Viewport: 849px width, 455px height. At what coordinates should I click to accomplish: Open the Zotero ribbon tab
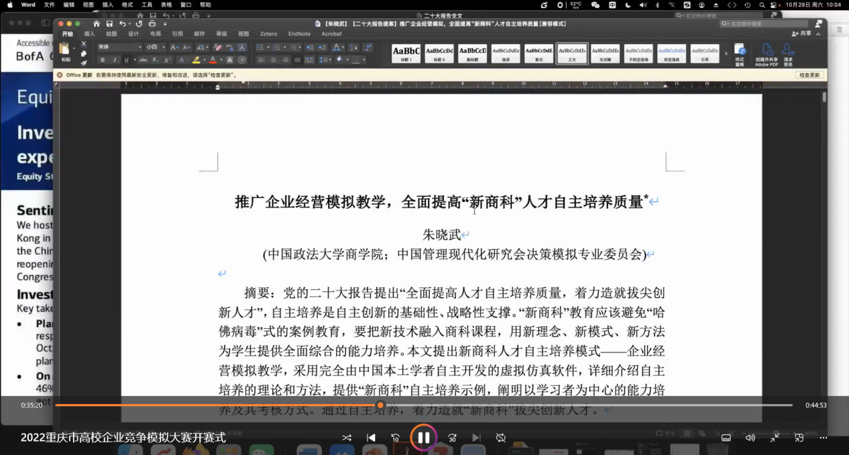click(268, 34)
